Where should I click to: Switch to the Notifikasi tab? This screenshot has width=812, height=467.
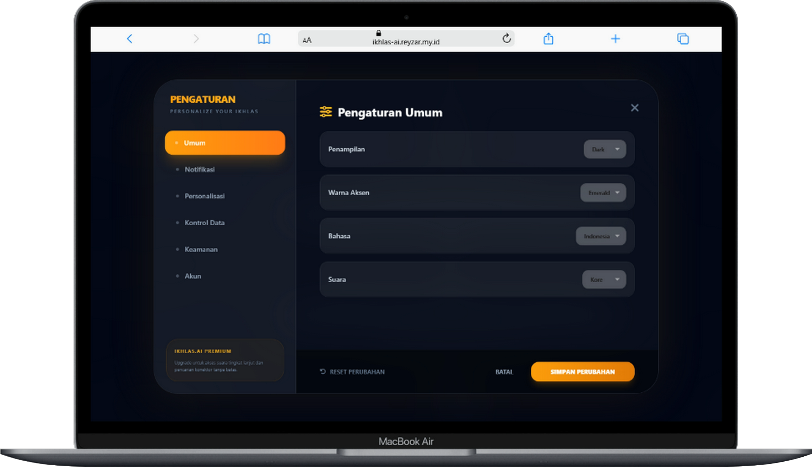tap(199, 170)
